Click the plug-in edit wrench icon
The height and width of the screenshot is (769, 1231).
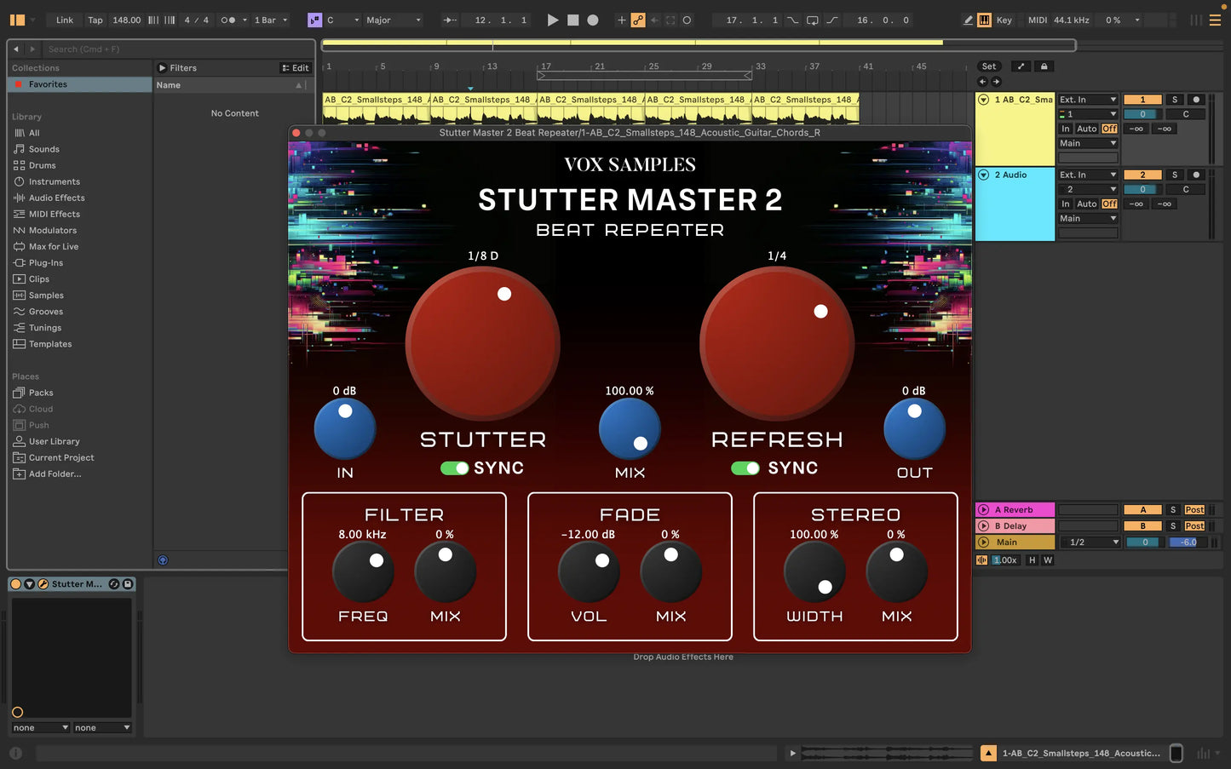pyautogui.click(x=43, y=584)
